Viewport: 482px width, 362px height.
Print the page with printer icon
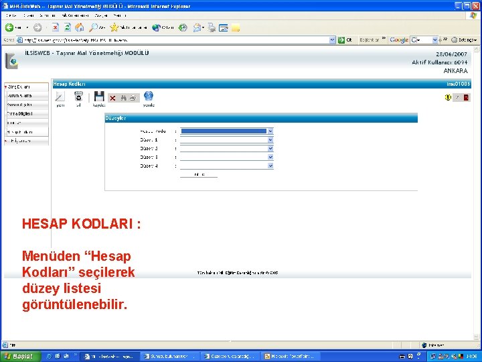(x=212, y=27)
